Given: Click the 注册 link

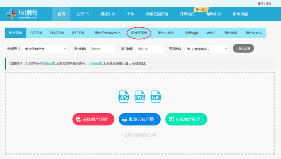Looking at the screenshot, I should coord(268,4).
